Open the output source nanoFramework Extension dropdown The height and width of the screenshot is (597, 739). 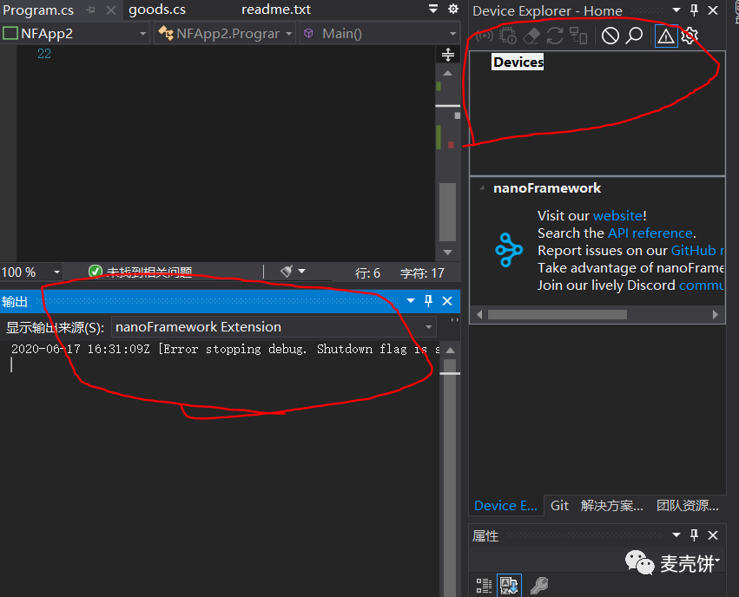point(274,327)
